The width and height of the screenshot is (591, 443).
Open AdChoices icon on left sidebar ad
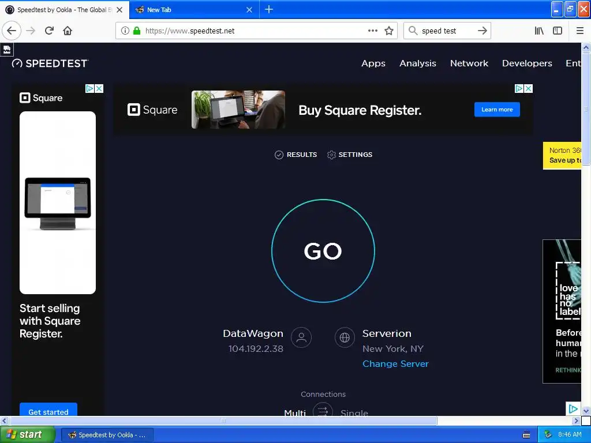pyautogui.click(x=89, y=88)
